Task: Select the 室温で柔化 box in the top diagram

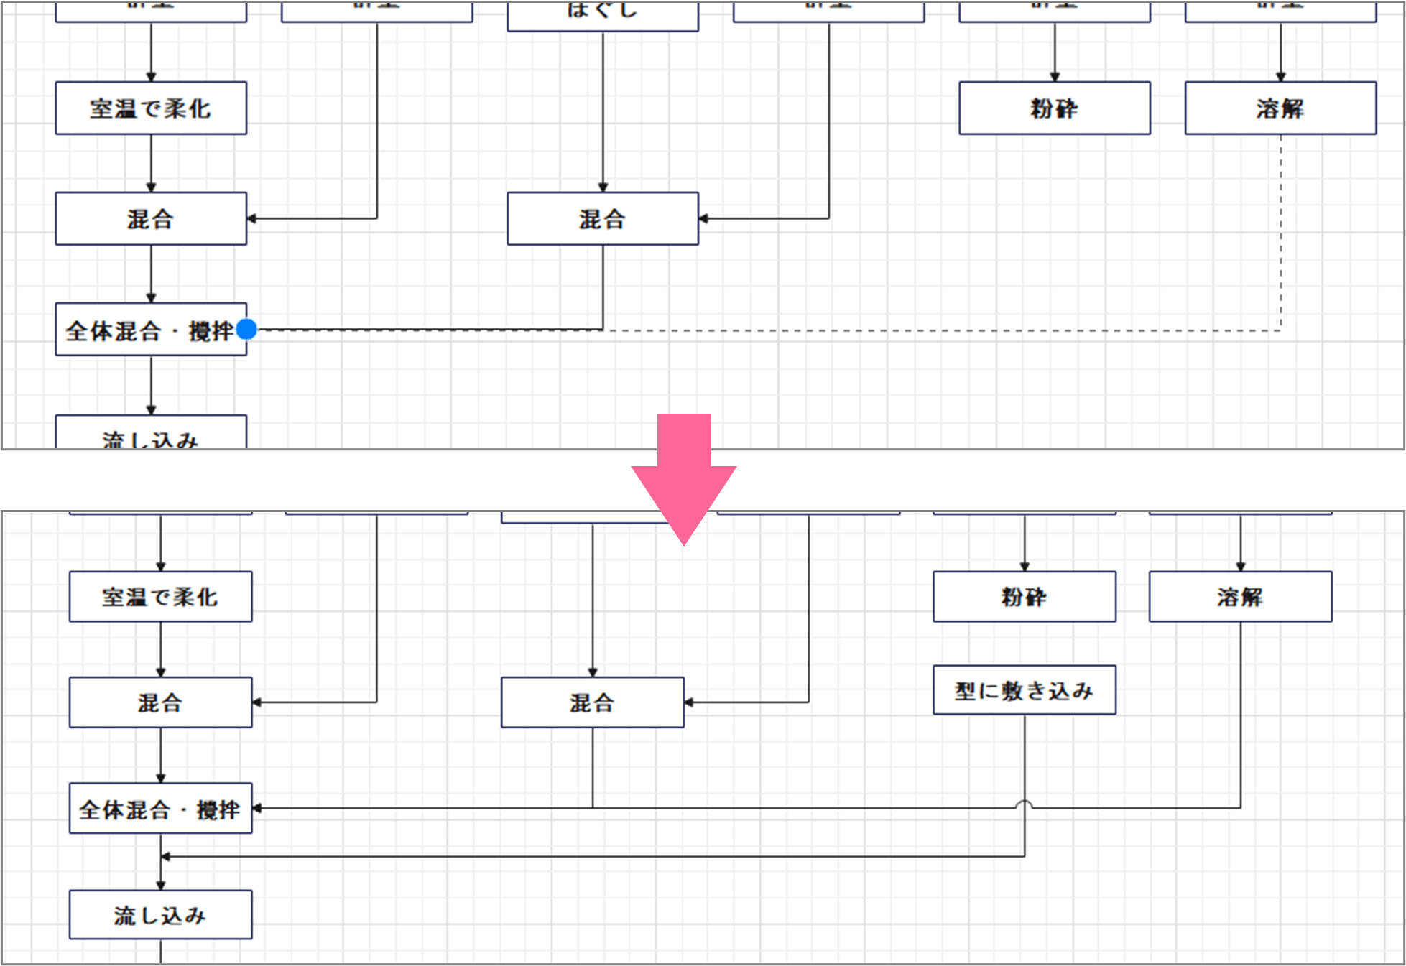Action: click(151, 108)
